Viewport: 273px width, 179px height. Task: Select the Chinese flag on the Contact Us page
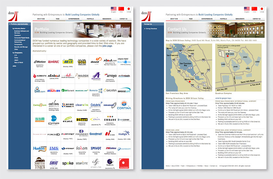pyautogui.click(x=254, y=9)
